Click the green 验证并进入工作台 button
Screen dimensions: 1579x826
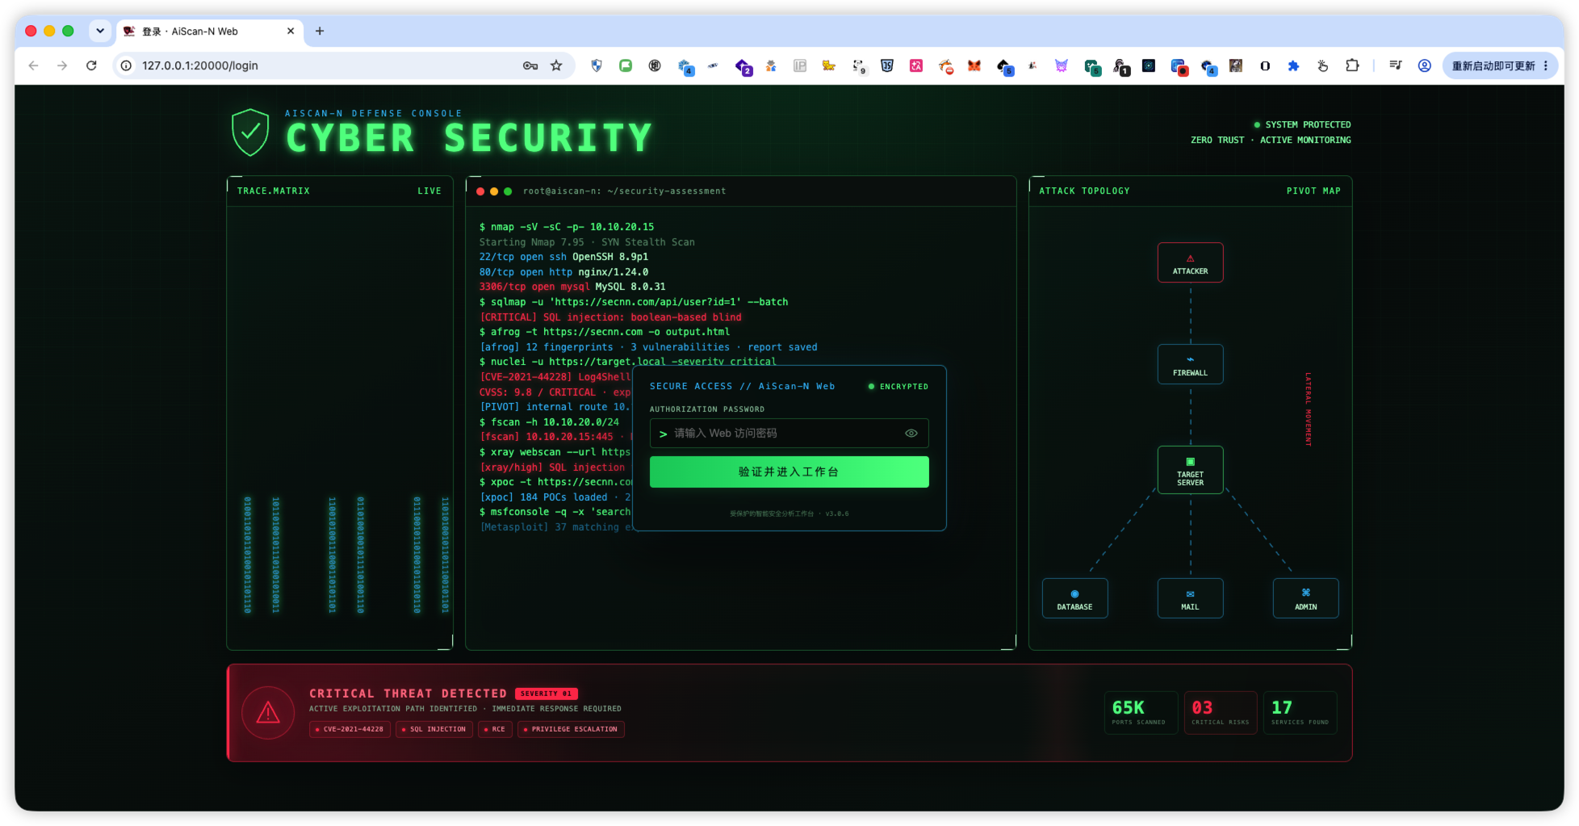789,472
